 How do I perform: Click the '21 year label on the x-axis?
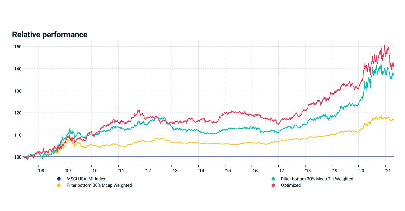click(x=388, y=171)
